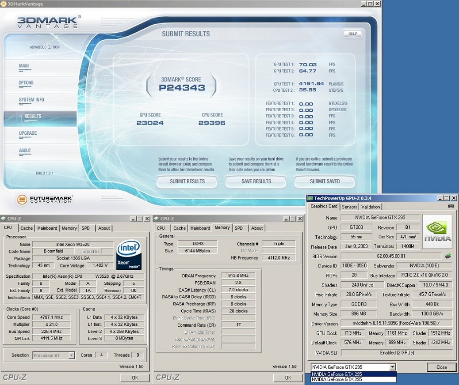Open the About tab in Memory CPU-Z window
The width and height of the screenshot is (459, 385).
(257, 228)
